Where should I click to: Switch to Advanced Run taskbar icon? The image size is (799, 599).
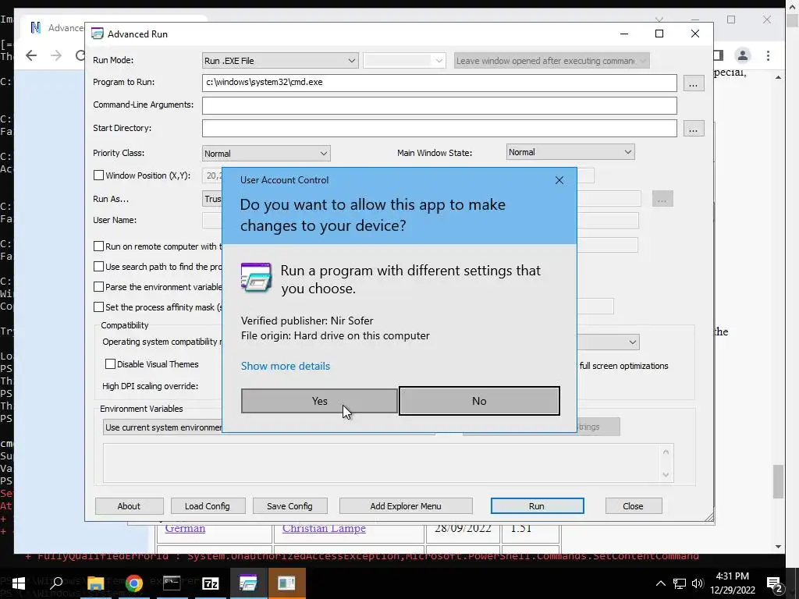(x=248, y=583)
